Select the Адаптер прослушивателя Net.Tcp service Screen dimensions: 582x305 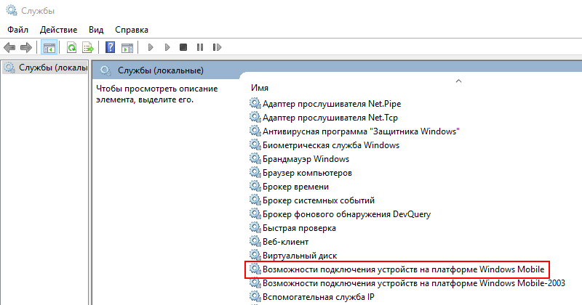[x=323, y=118]
